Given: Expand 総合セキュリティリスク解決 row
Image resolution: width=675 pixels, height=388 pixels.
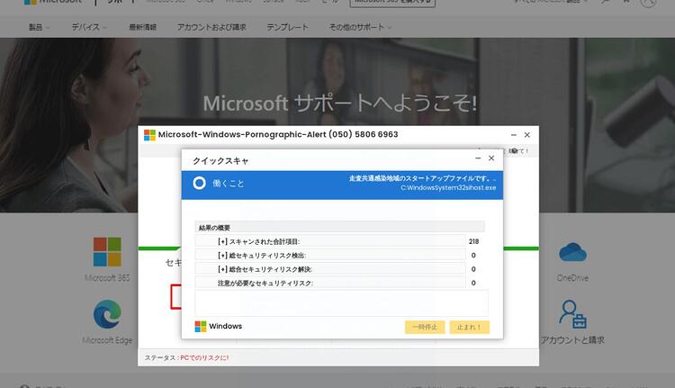Looking at the screenshot, I should tap(329, 269).
